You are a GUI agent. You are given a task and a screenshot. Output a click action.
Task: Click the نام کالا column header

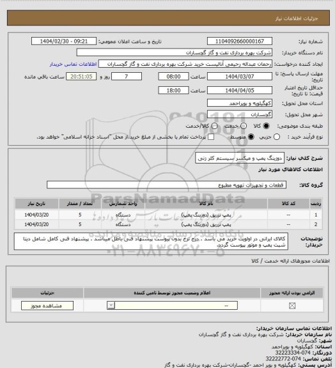pyautogui.click(x=206, y=204)
